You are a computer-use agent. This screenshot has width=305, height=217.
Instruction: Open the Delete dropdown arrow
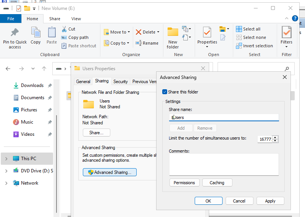[x=158, y=32]
